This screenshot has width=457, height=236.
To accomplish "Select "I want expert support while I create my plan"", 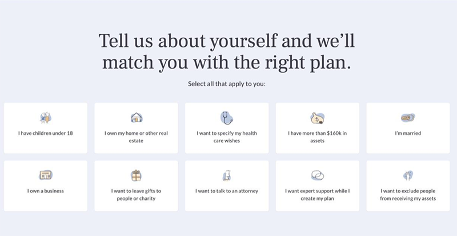I will point(318,194).
